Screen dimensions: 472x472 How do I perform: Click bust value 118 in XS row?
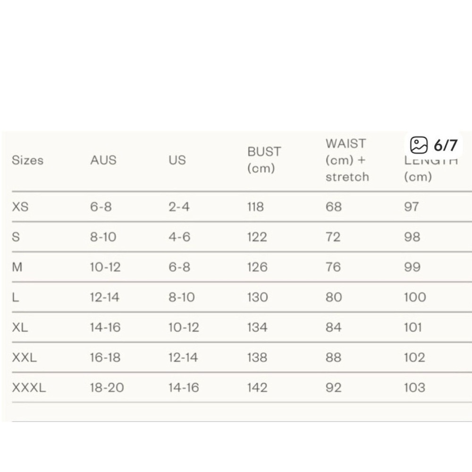[255, 207]
